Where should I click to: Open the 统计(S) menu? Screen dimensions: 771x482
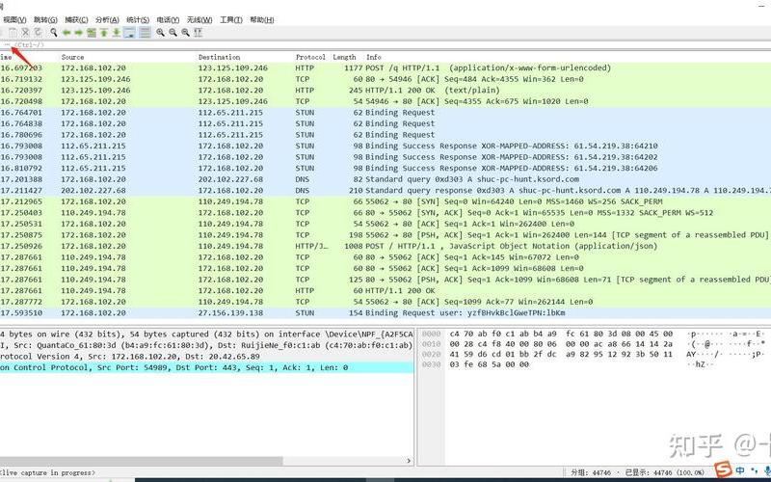click(138, 20)
